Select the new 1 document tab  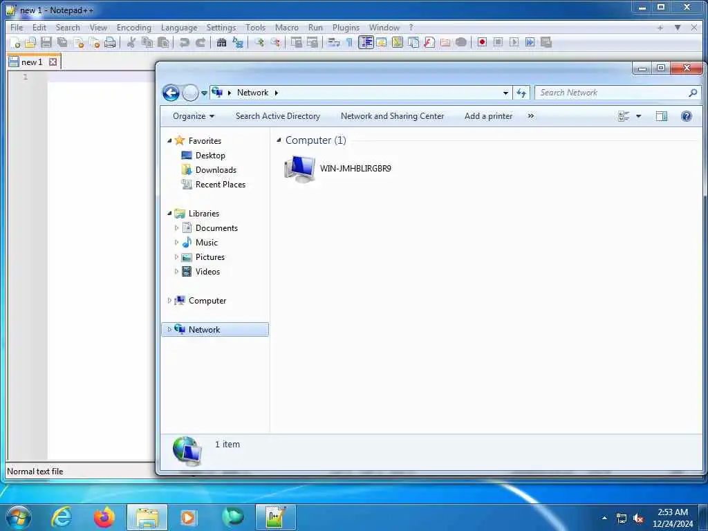(x=34, y=62)
